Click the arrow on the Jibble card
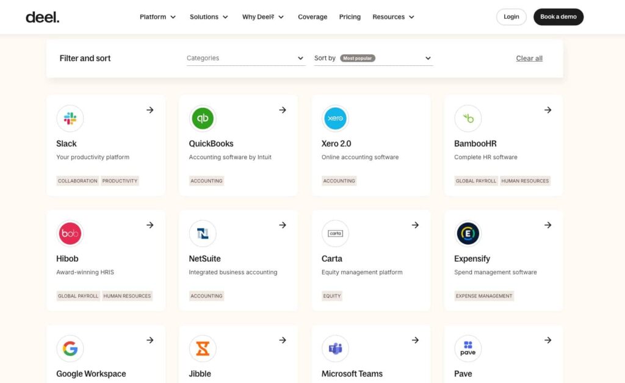 pyautogui.click(x=283, y=340)
